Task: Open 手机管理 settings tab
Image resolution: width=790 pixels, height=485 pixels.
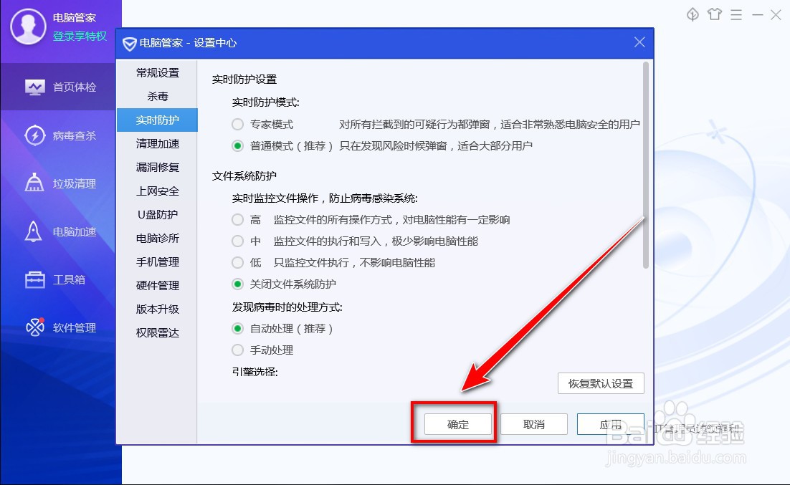Action: tap(157, 262)
